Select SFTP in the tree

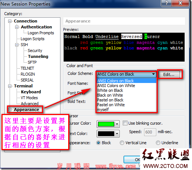(x=32, y=62)
